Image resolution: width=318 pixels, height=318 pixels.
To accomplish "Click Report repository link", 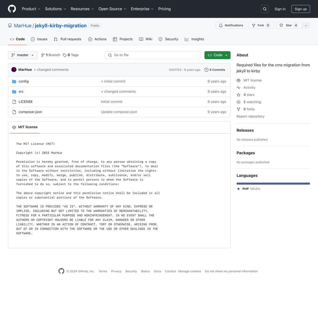I will (x=251, y=116).
